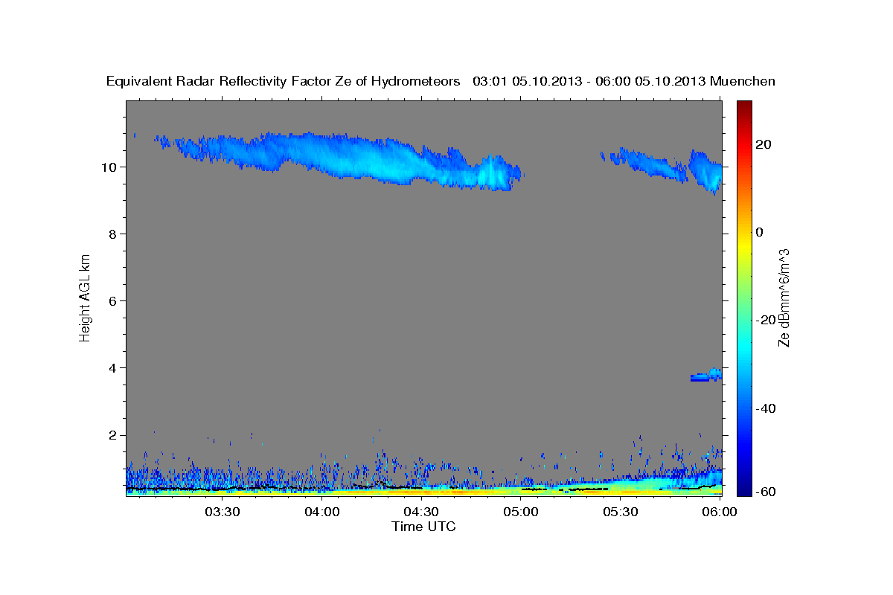Click the '03:30' time tick label
This screenshot has height=595, width=893.
[x=222, y=512]
